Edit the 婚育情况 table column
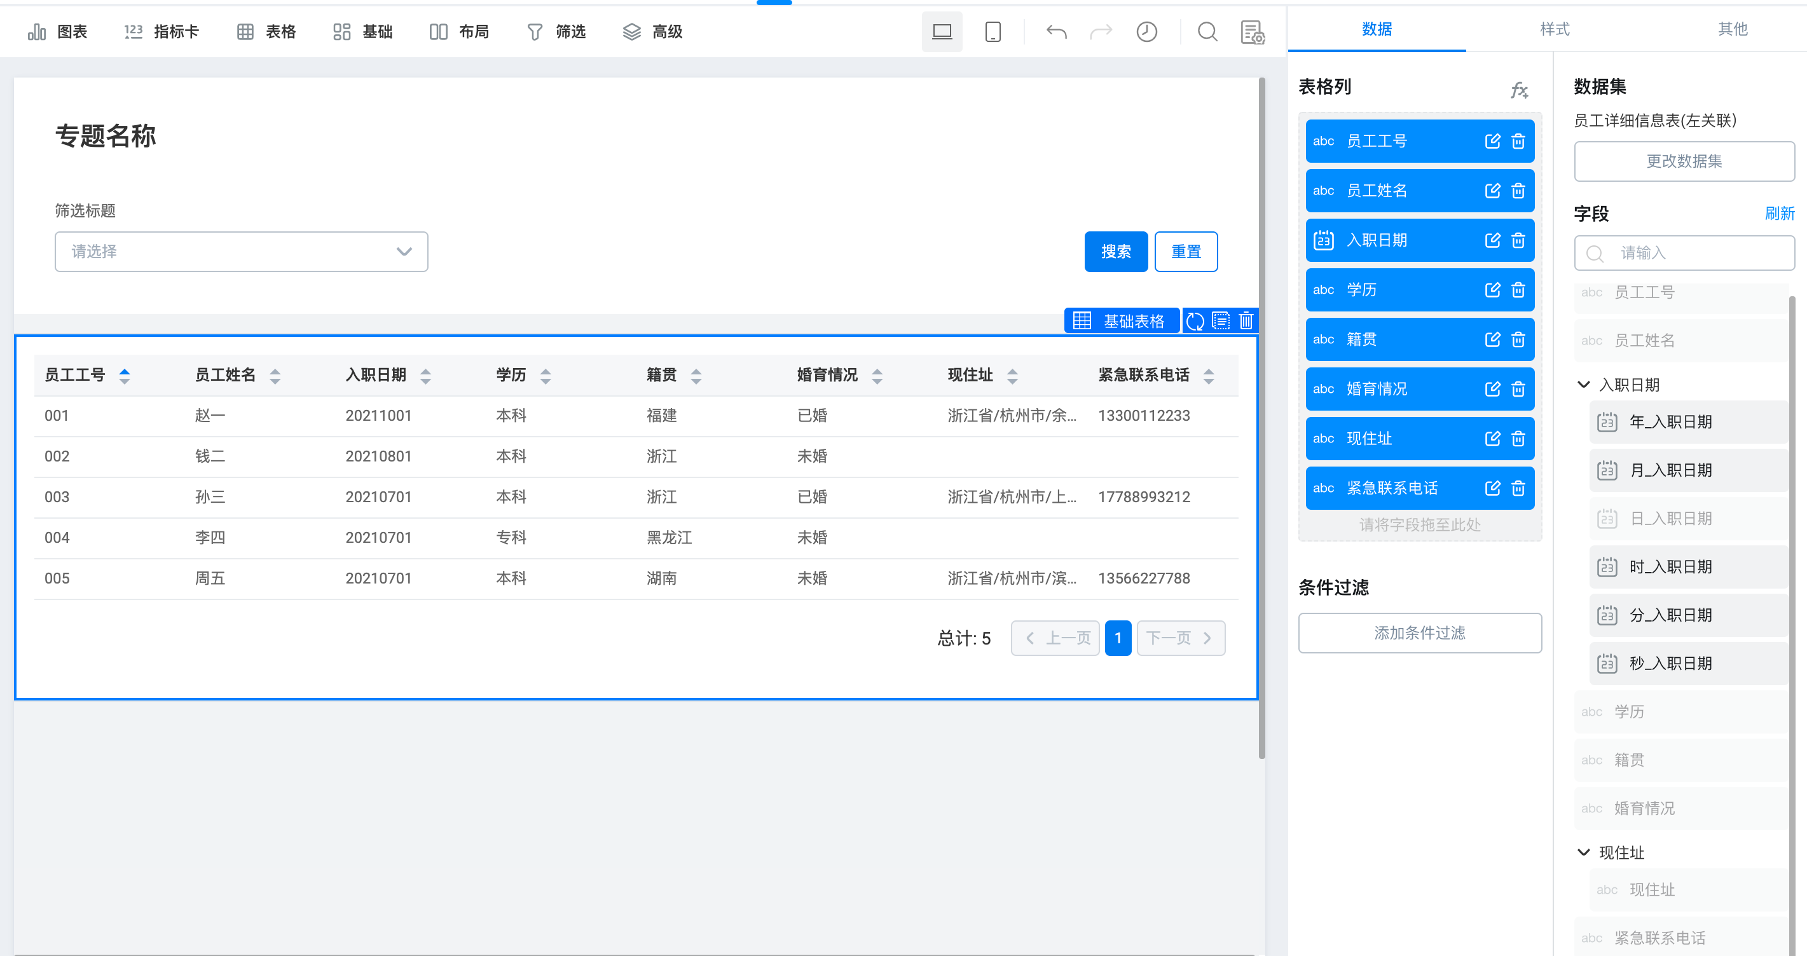This screenshot has height=956, width=1807. tap(1492, 389)
